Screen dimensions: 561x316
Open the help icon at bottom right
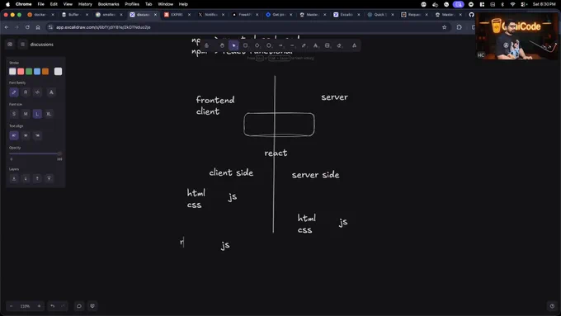point(552,306)
